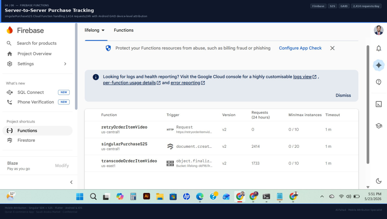Viewport: 387px width, 219px height.
Task: Open Project Overview from home icon
Action: coord(9,54)
